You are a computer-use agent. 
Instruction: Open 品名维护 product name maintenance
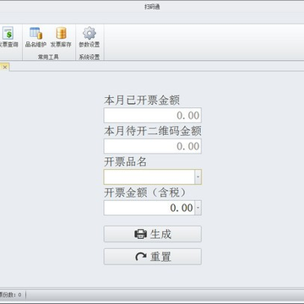tap(35, 37)
